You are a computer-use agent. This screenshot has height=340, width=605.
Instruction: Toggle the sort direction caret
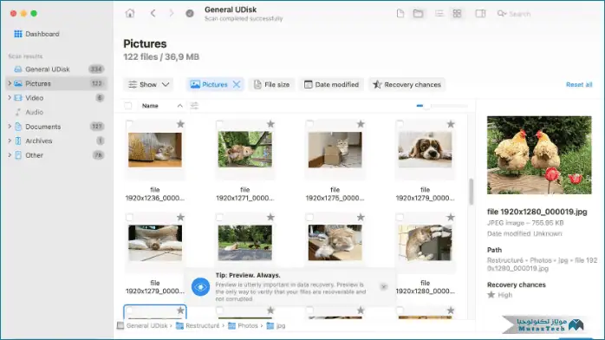click(x=179, y=106)
